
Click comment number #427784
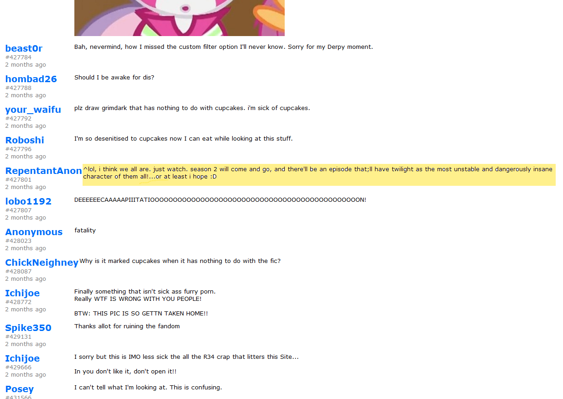tap(18, 58)
